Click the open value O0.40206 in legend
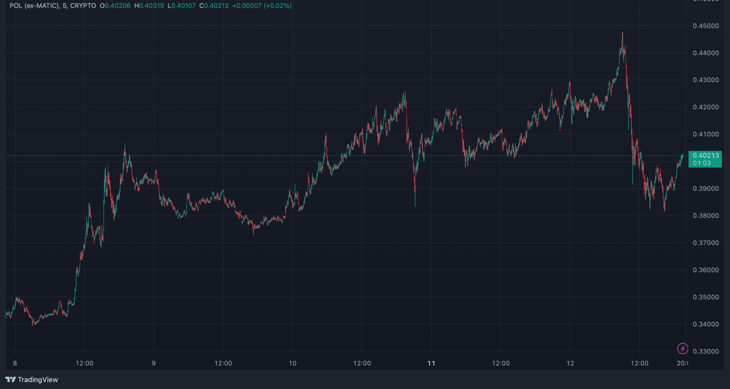 [x=115, y=6]
